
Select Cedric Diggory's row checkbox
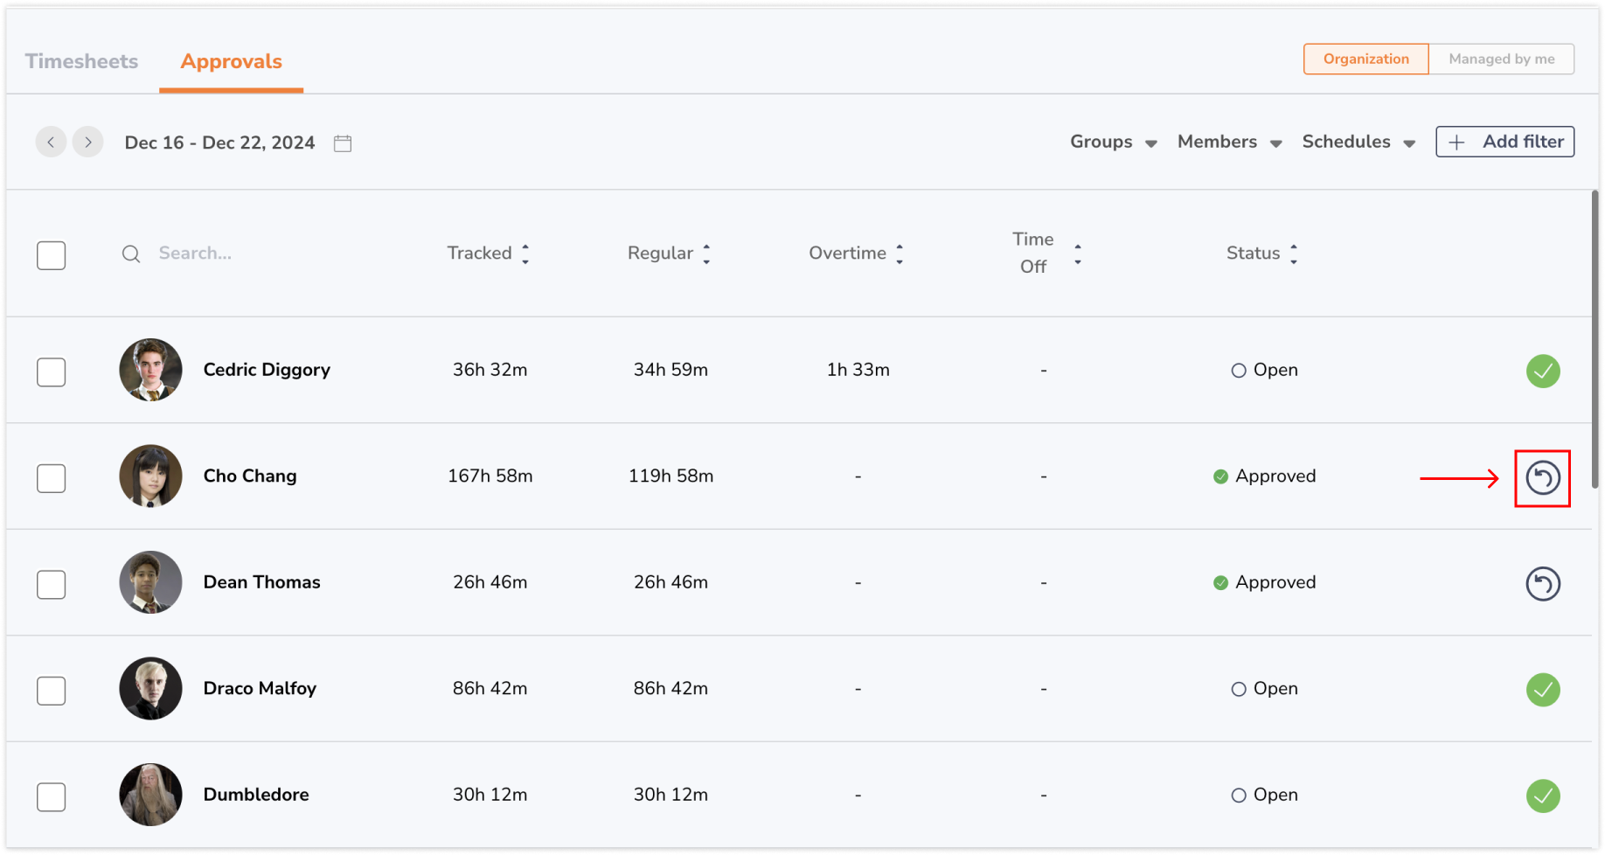(x=52, y=372)
